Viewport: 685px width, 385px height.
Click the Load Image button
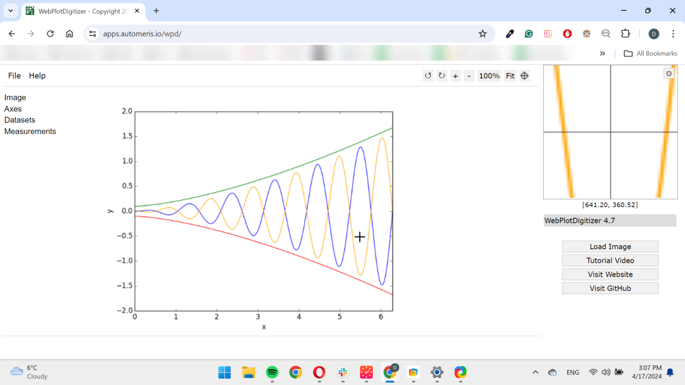[x=610, y=246]
